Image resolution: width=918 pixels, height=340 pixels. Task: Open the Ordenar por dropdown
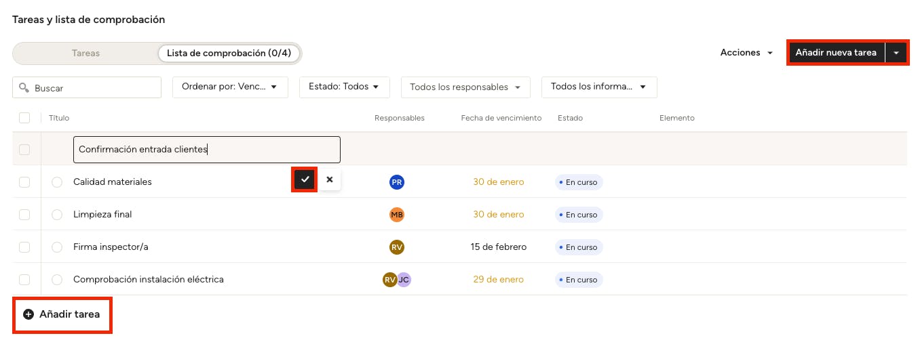[230, 87]
